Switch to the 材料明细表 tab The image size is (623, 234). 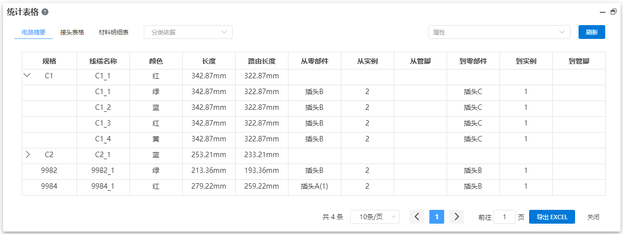click(114, 32)
